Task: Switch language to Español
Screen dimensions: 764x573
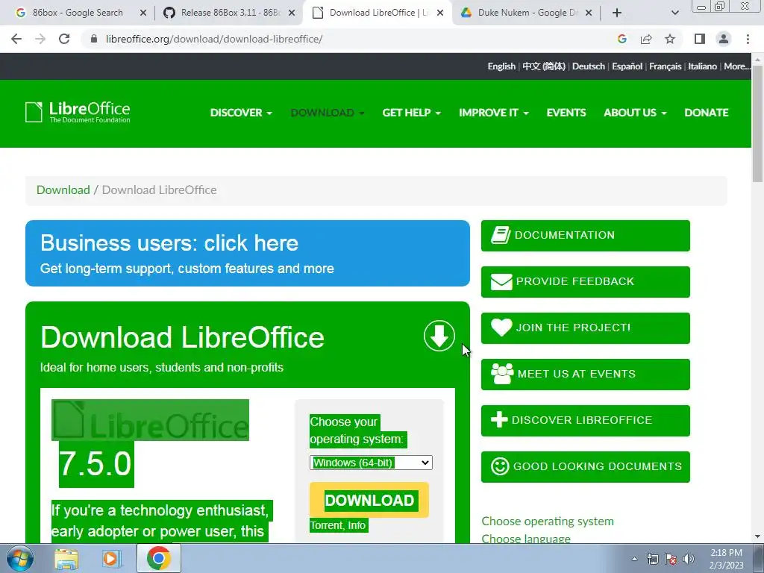Action: coord(627,66)
